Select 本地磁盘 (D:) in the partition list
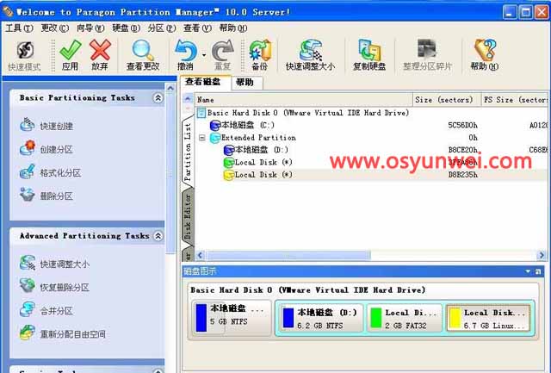 (x=257, y=150)
